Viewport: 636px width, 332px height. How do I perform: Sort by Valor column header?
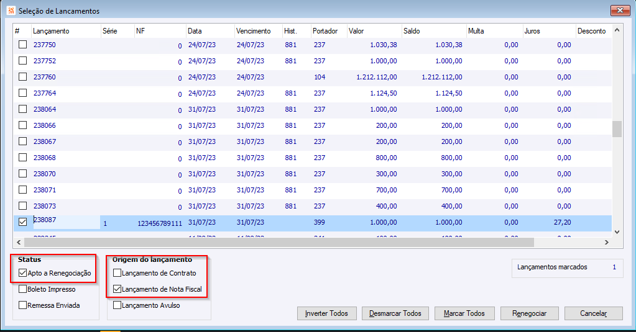coord(374,31)
